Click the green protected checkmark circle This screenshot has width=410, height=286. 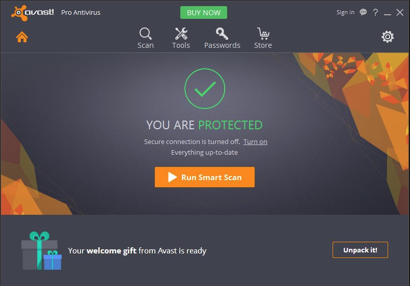pos(205,89)
